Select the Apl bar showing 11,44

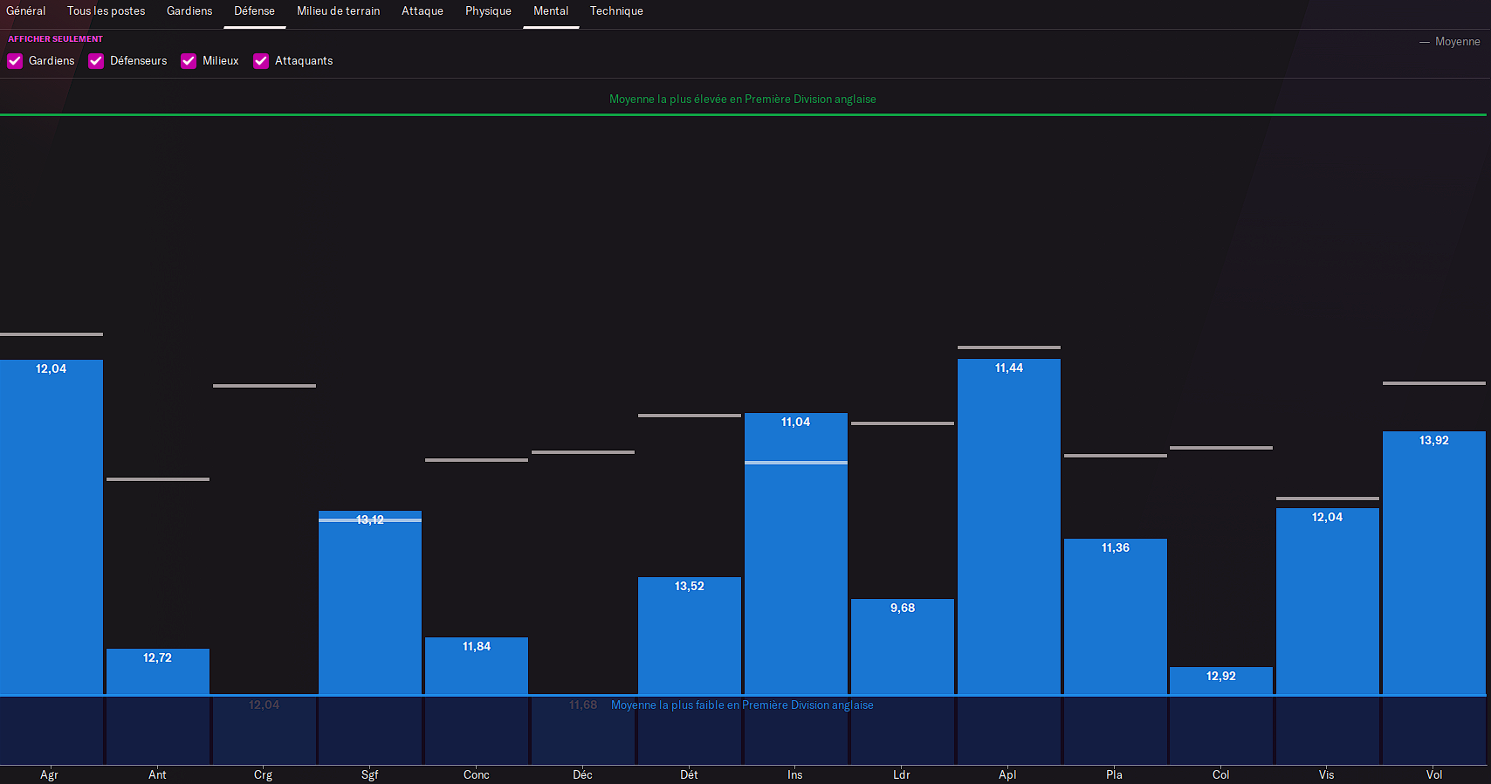[1008, 524]
